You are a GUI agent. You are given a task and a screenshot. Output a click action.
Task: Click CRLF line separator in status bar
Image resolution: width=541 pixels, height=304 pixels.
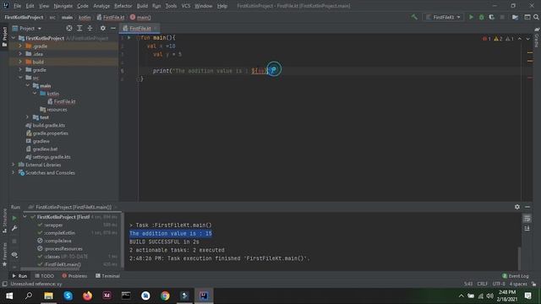tap(483, 284)
